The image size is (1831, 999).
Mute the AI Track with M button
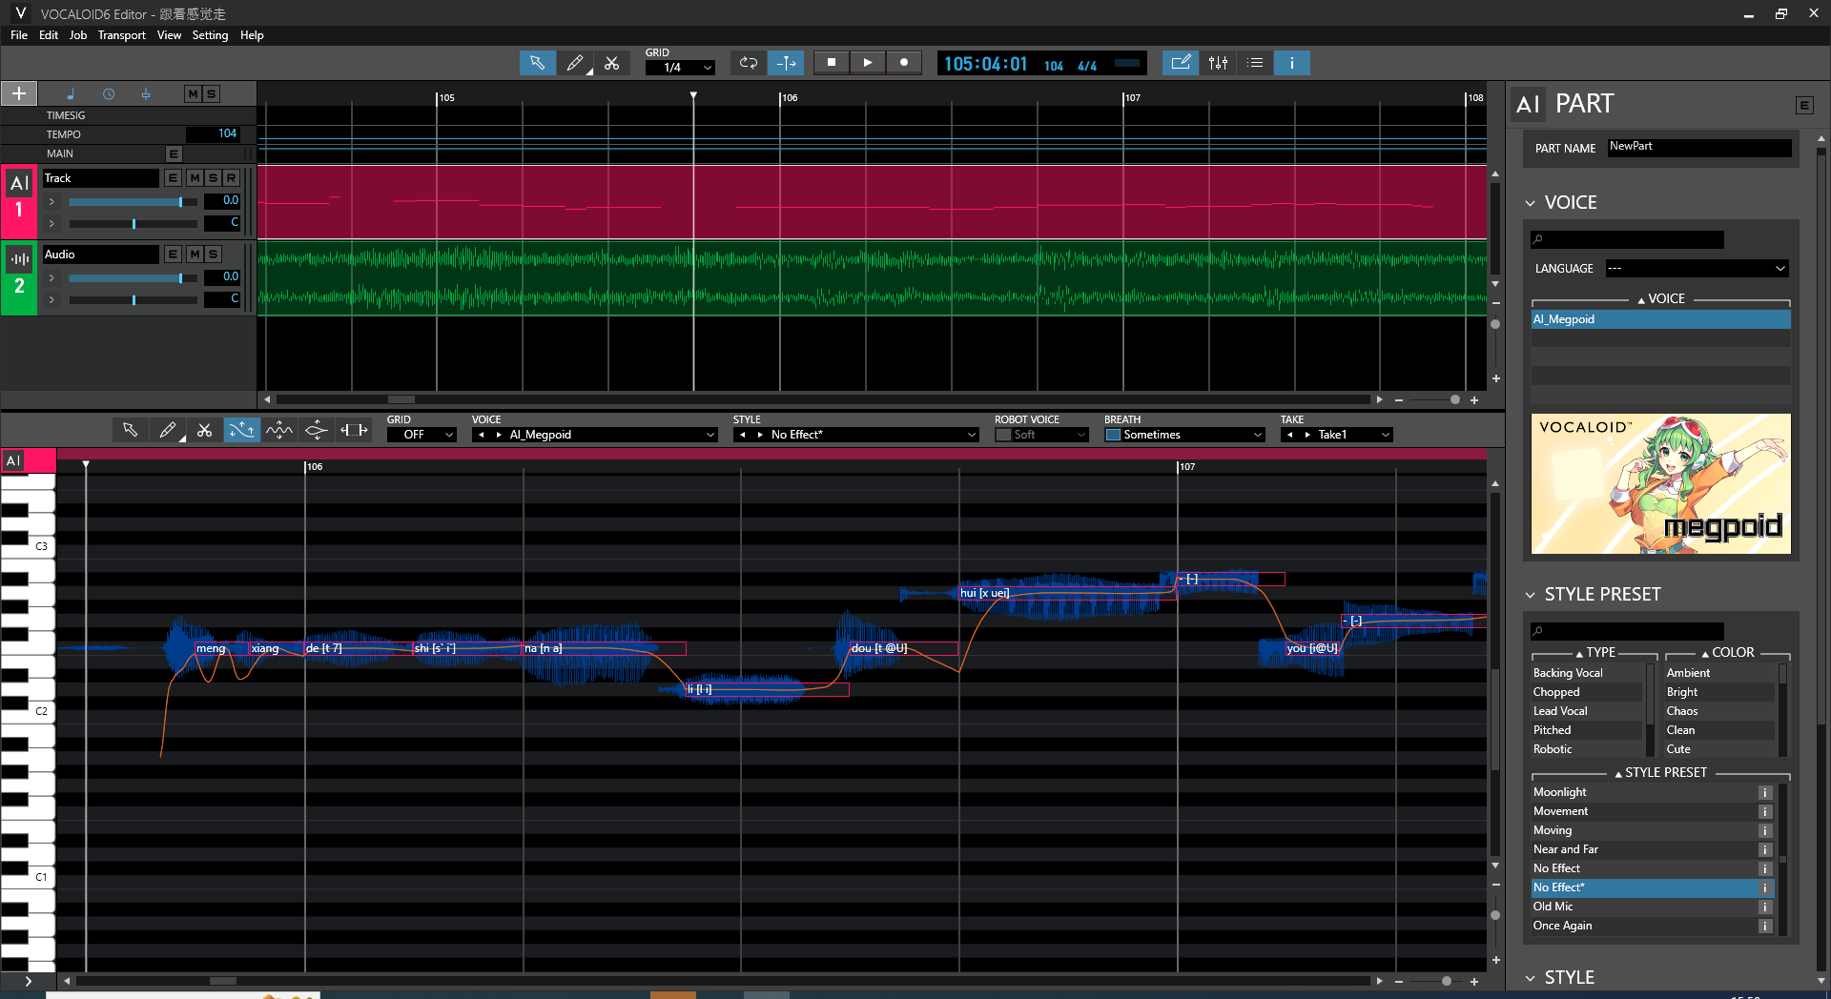pyautogui.click(x=195, y=178)
